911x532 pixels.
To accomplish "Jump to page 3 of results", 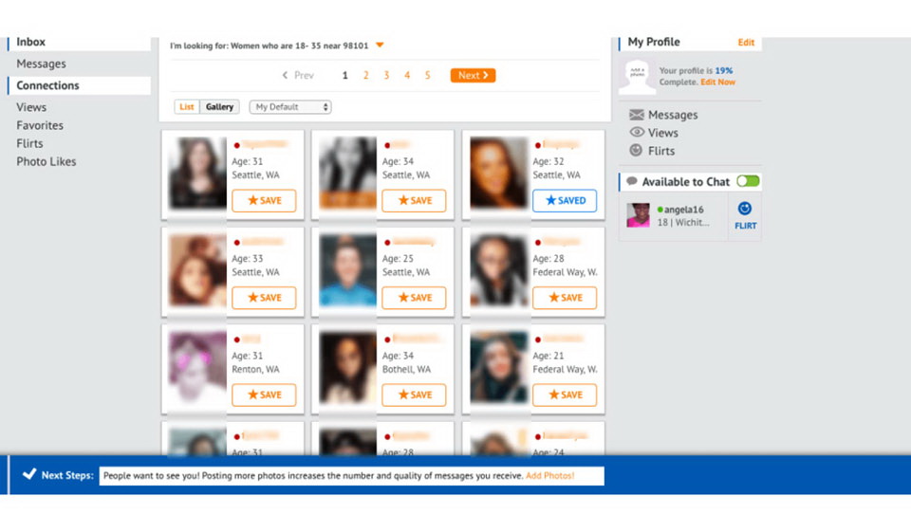I will 386,76.
